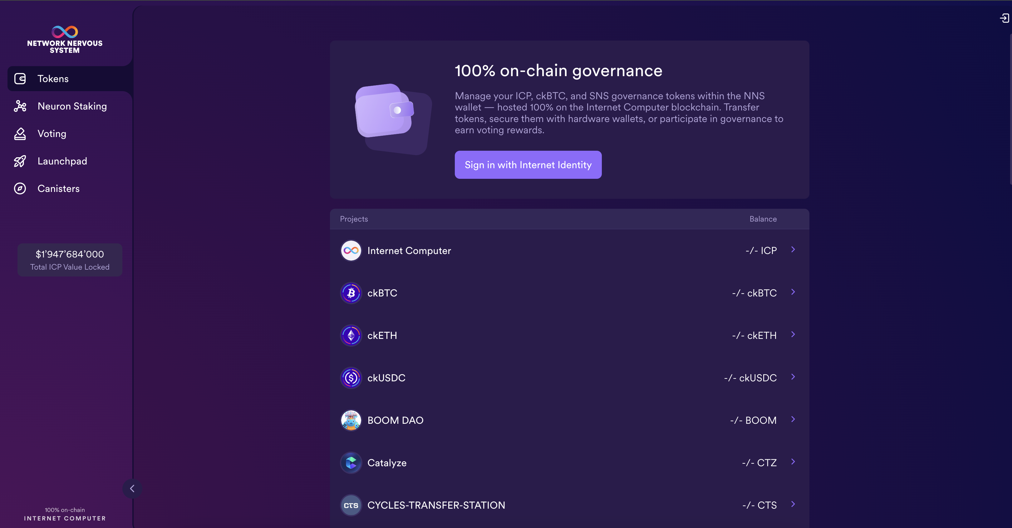This screenshot has height=528, width=1012.
Task: Navigate to Launchpad
Action: pos(62,161)
